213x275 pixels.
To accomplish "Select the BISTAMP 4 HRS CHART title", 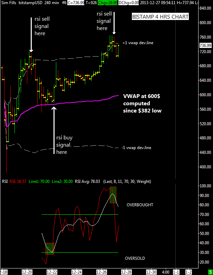I will coord(161,17).
